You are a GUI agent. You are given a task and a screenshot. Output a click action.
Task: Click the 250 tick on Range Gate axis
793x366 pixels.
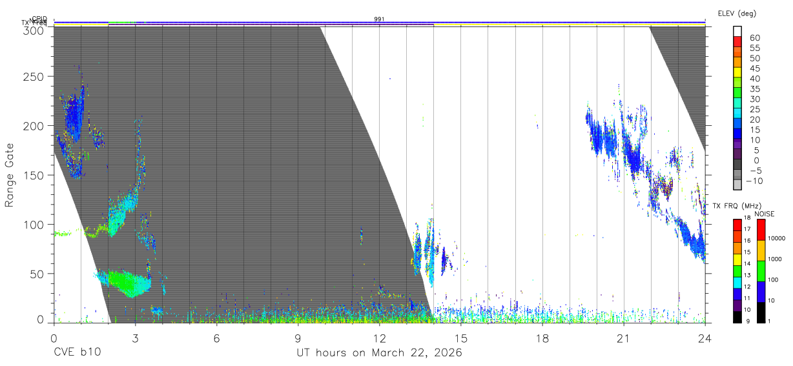click(x=34, y=76)
